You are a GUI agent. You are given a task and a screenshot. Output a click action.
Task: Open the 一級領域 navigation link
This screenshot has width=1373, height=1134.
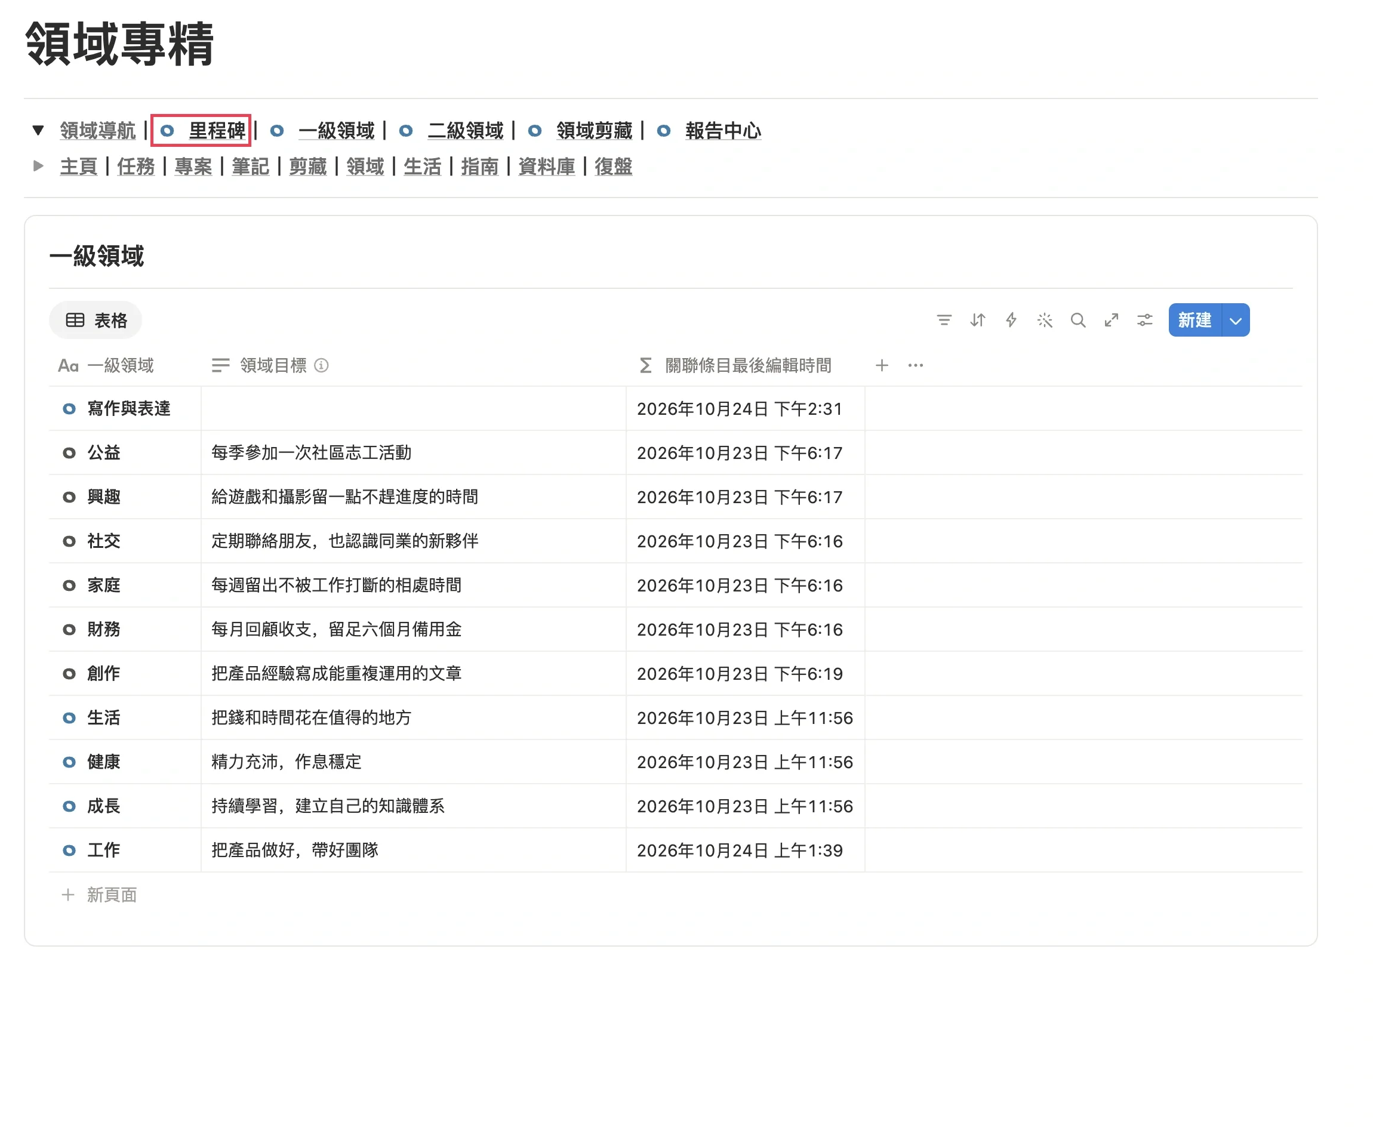tap(337, 131)
